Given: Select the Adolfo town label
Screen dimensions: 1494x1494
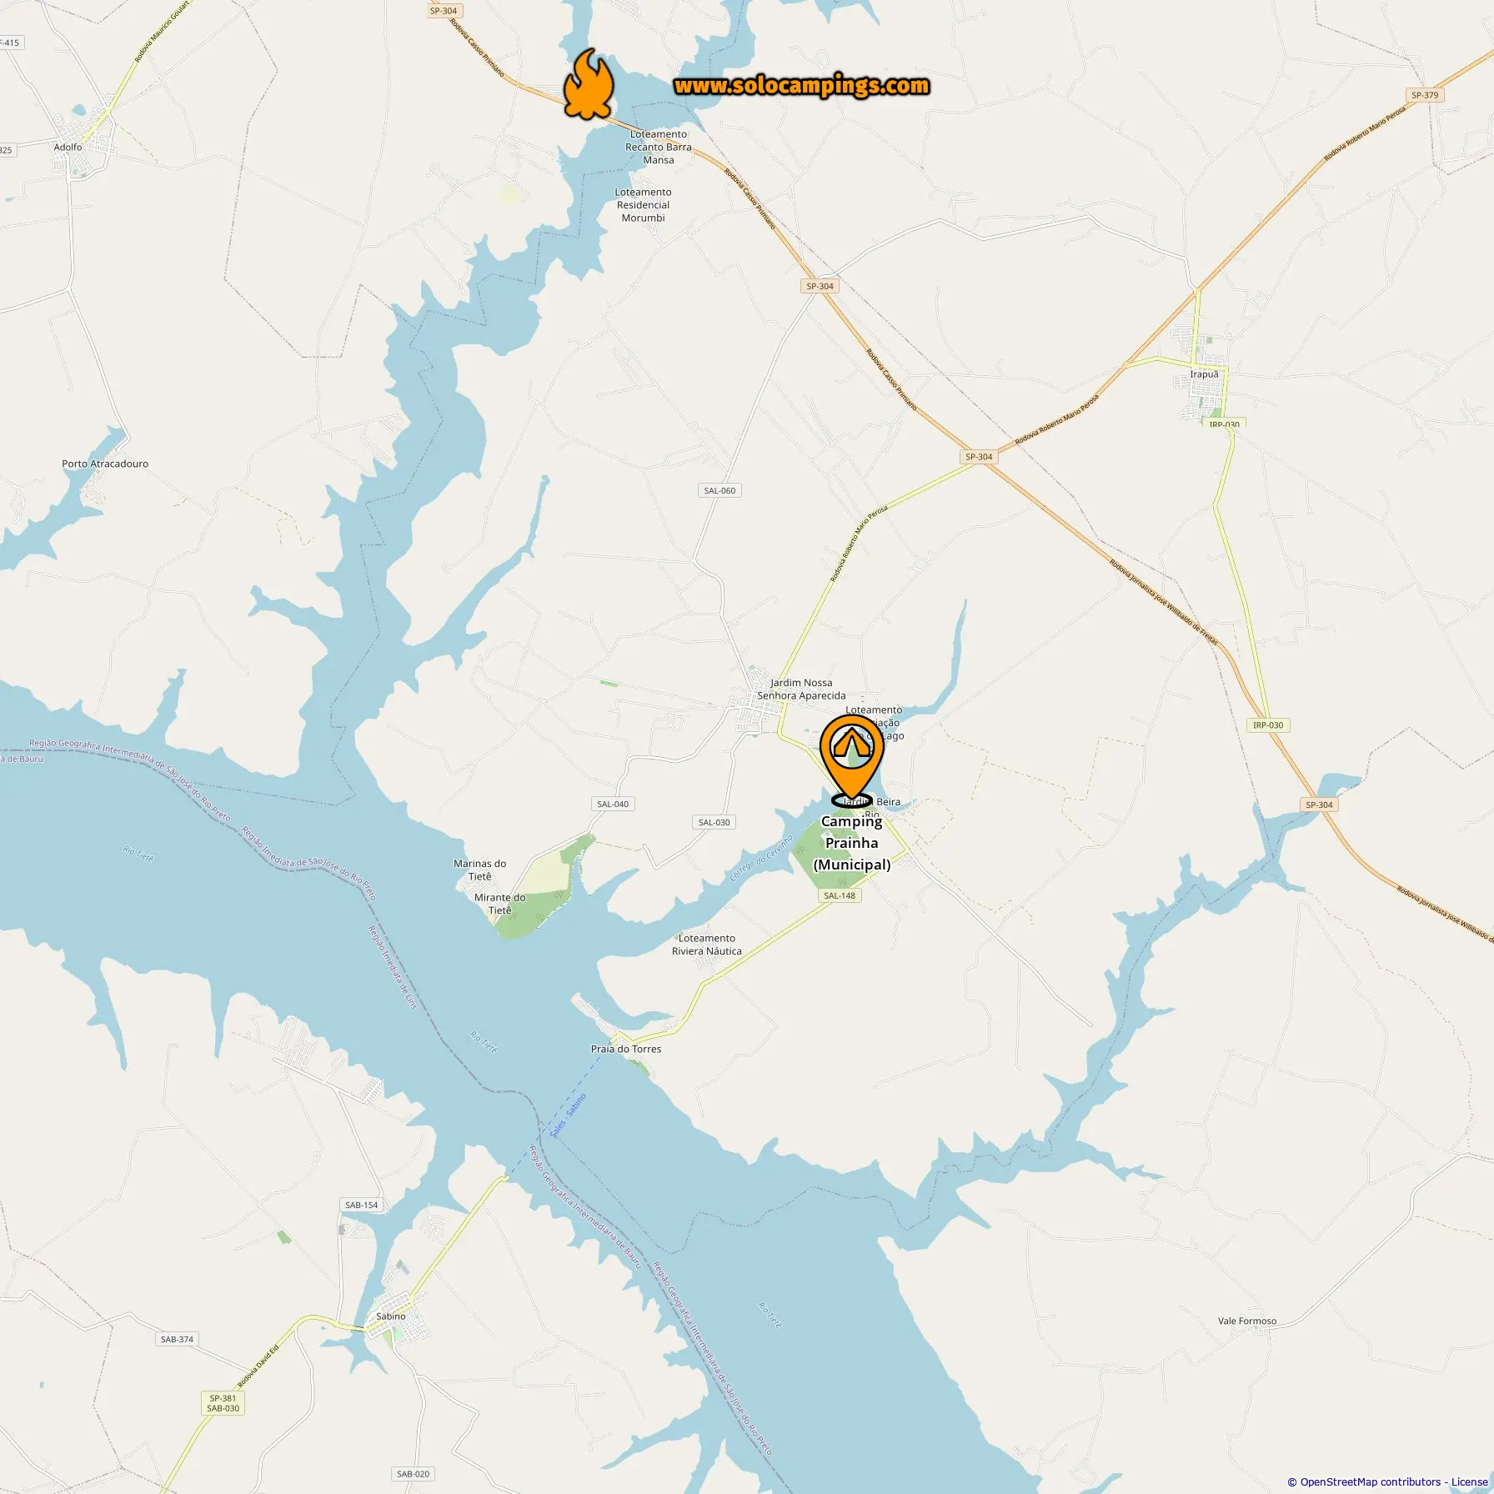Looking at the screenshot, I should (68, 147).
